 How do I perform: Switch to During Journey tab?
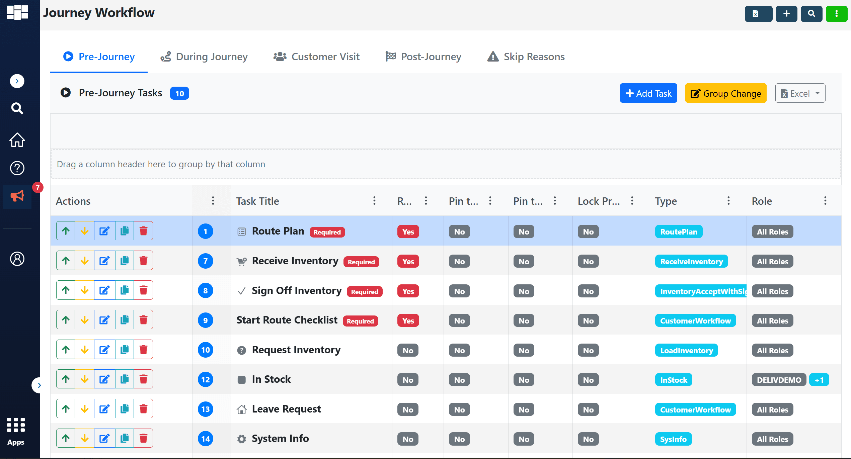(x=204, y=57)
